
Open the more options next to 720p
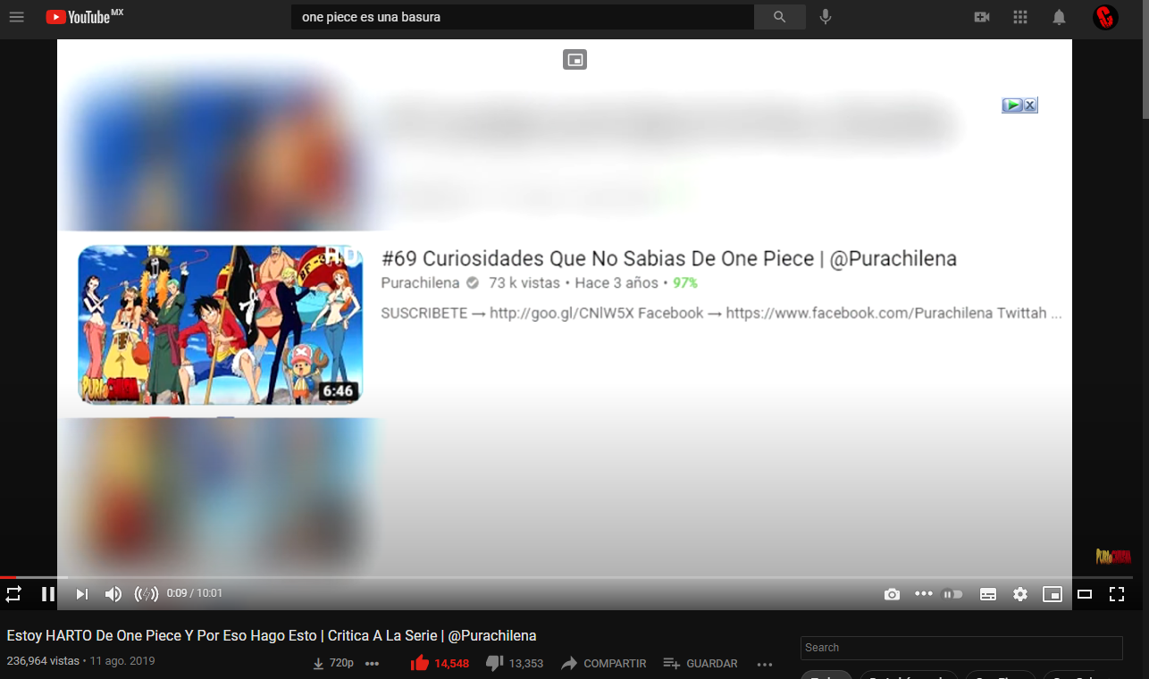pos(373,664)
